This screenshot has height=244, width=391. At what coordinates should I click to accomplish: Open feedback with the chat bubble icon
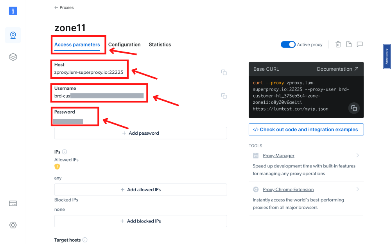[x=359, y=45]
